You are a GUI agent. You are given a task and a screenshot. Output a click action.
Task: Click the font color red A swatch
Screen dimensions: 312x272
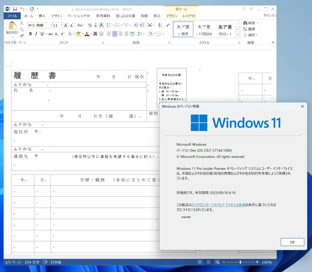tap(87, 34)
